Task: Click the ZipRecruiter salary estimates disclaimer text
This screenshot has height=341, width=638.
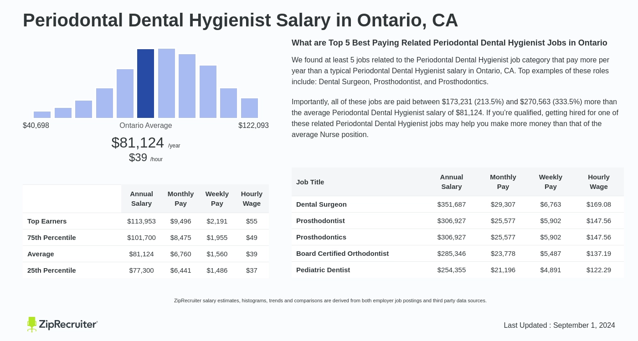Action: (x=330, y=300)
